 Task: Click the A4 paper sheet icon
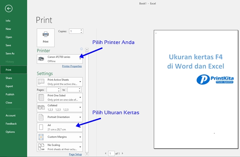tap(41, 127)
